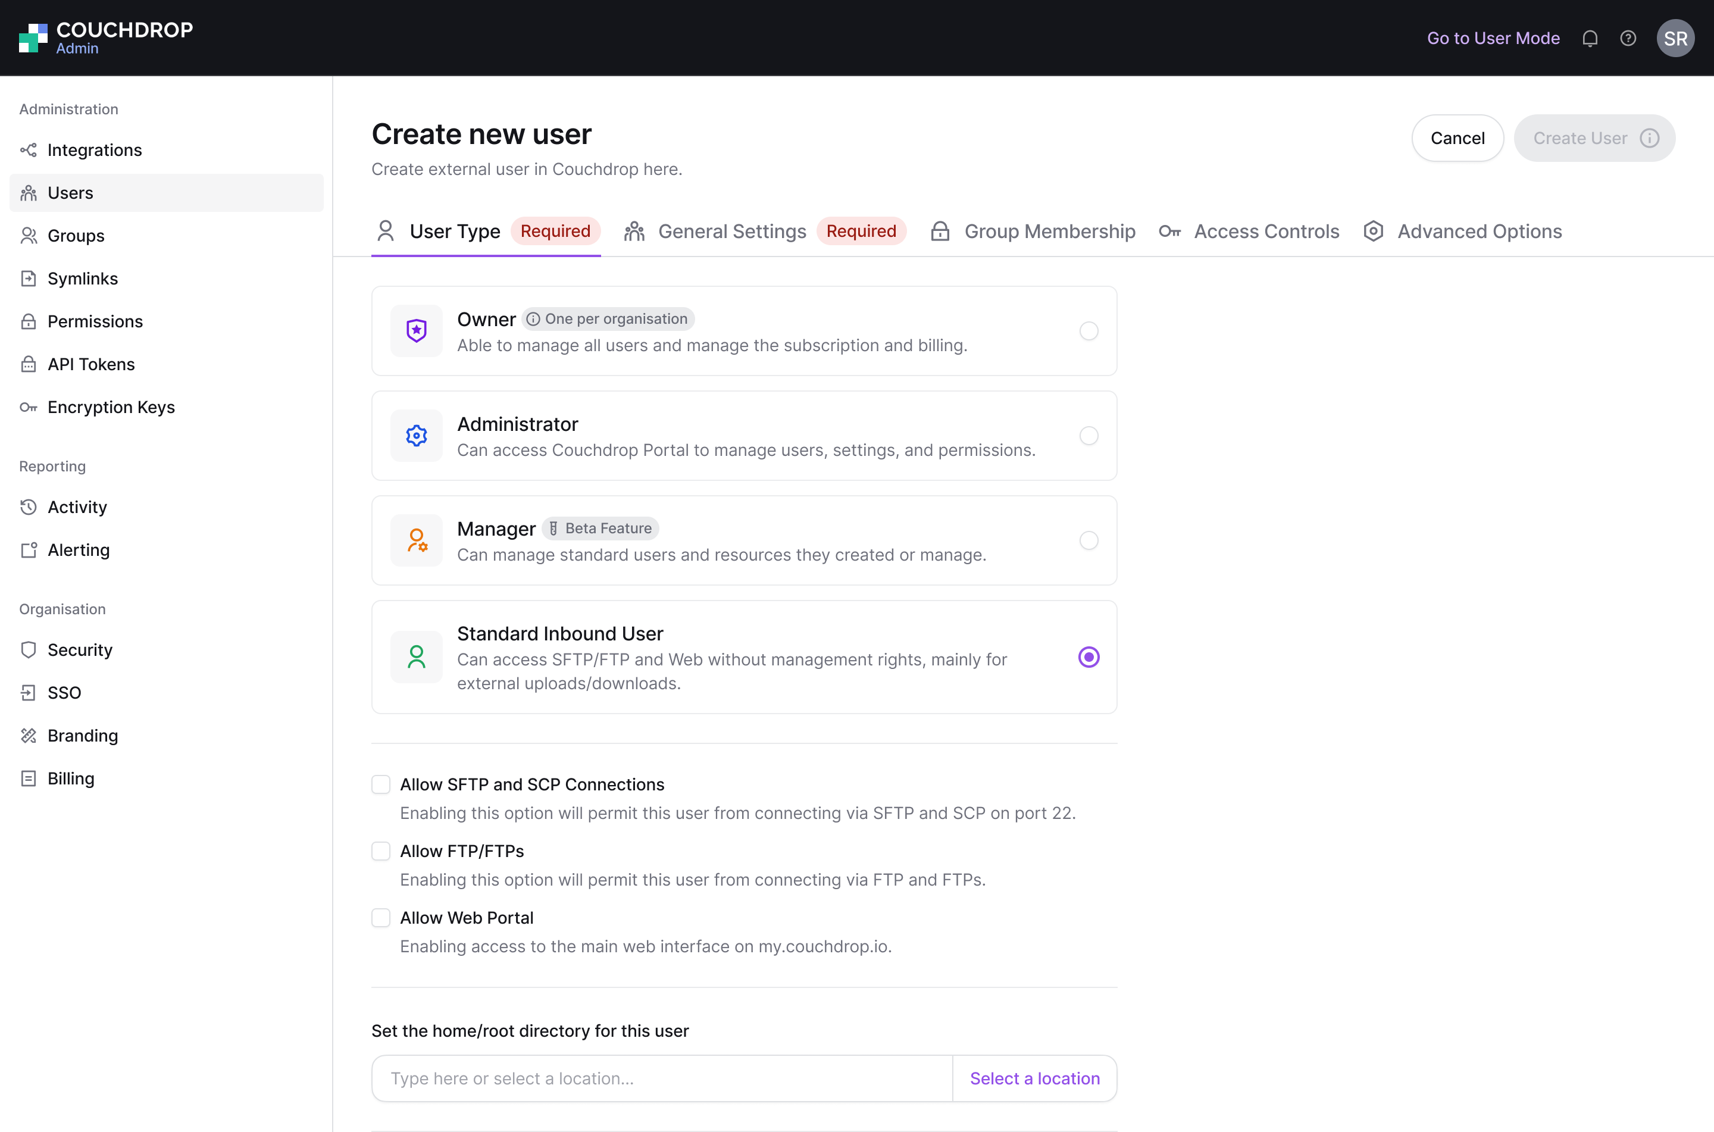
Task: Open Users in the sidebar
Action: point(167,193)
